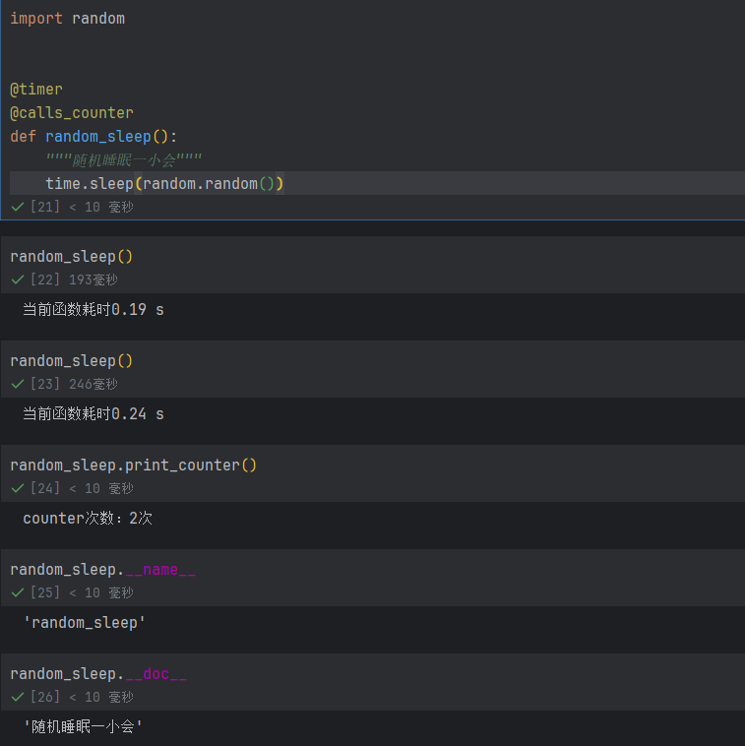Screen dimensions: 745x746
Task: Click the green checkmark beside cell [25]
Action: click(18, 592)
